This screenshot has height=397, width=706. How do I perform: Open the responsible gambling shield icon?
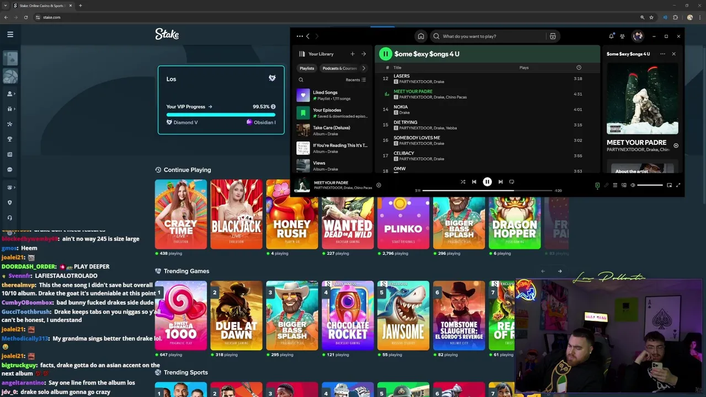click(10, 202)
